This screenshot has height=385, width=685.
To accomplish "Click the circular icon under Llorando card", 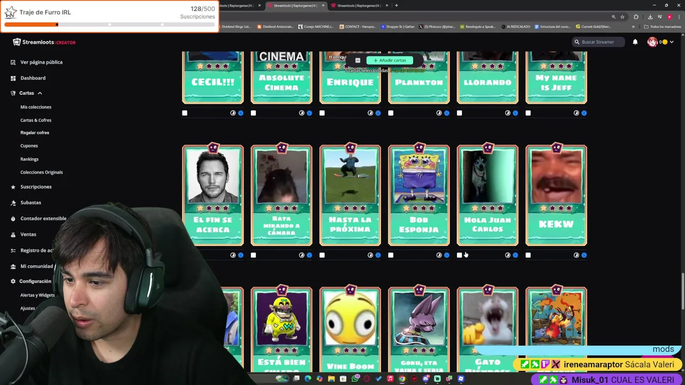I will [507, 113].
